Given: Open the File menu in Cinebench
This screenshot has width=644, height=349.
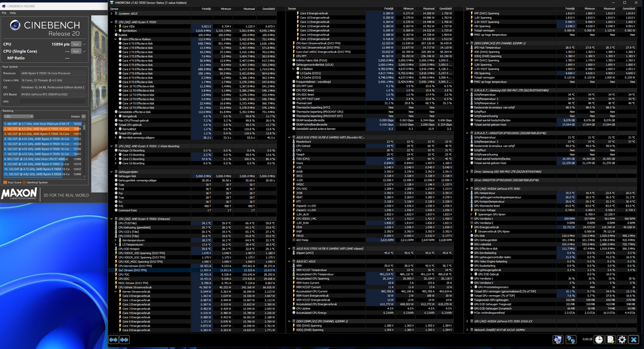Looking at the screenshot, I should pyautogui.click(x=5, y=13).
